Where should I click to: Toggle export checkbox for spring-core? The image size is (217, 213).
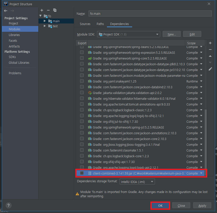pos(82,58)
